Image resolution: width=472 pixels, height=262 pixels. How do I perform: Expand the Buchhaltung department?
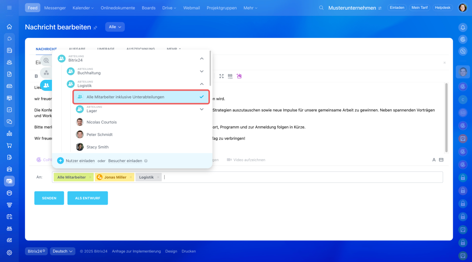pos(202,71)
